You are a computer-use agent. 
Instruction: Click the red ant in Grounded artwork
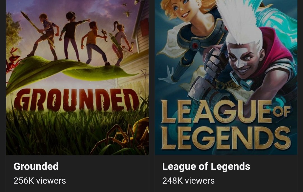click(x=12, y=61)
